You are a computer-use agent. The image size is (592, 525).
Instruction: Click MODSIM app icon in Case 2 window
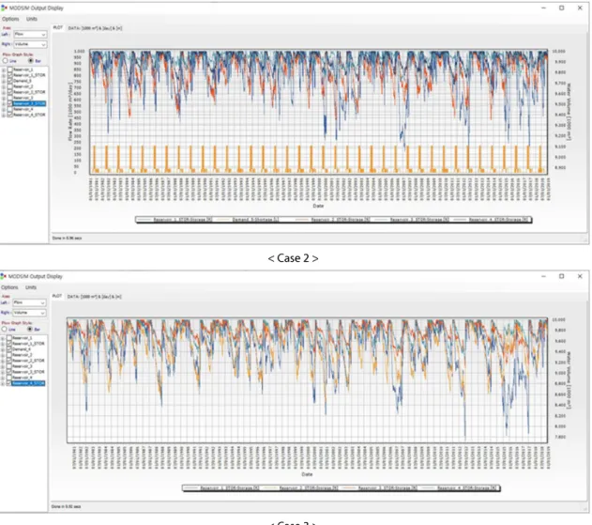(x=4, y=8)
